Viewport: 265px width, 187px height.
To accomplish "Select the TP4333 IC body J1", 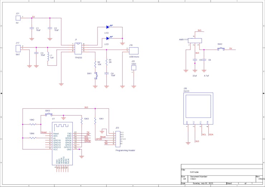I will (78, 48).
